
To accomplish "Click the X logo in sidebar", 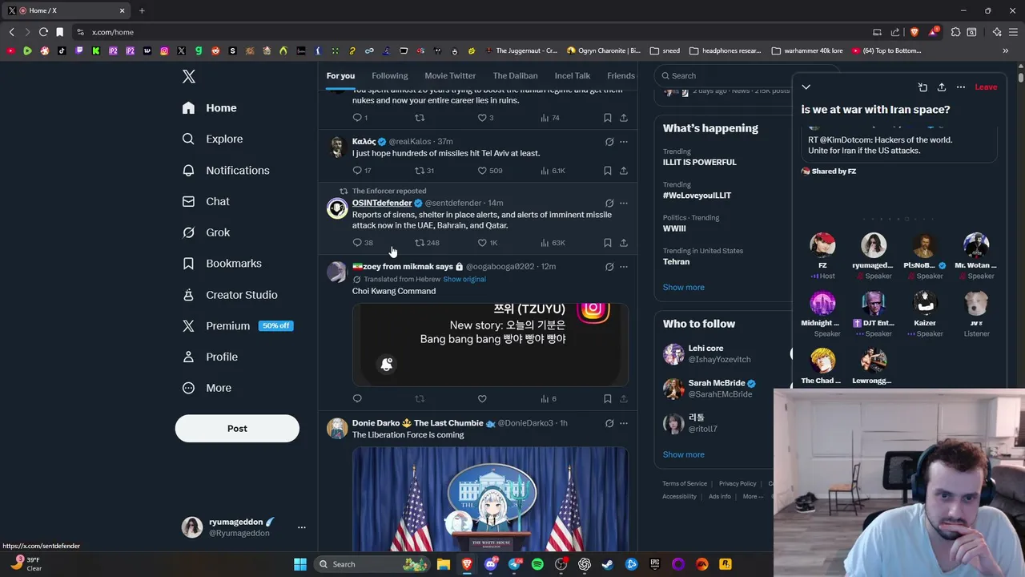I will [189, 76].
